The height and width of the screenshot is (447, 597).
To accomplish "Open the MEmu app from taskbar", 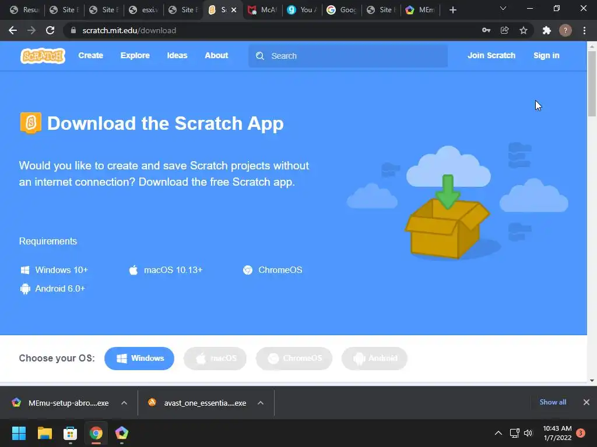I will pos(121,433).
